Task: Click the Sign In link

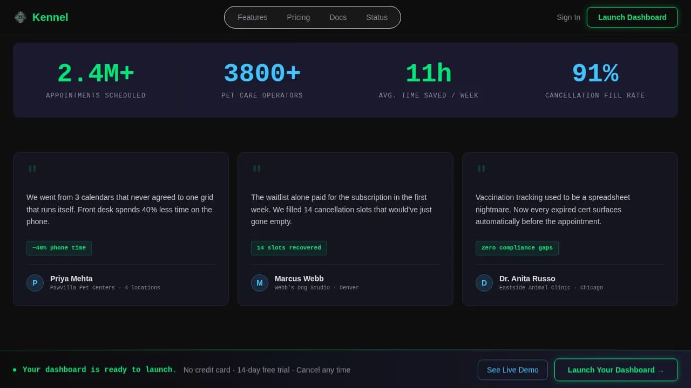Action: 568,17
